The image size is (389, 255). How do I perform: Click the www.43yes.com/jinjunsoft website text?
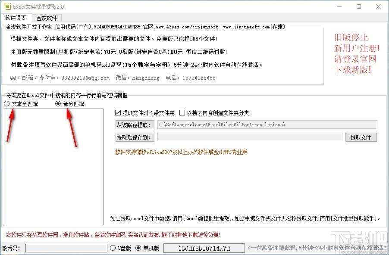(187, 27)
